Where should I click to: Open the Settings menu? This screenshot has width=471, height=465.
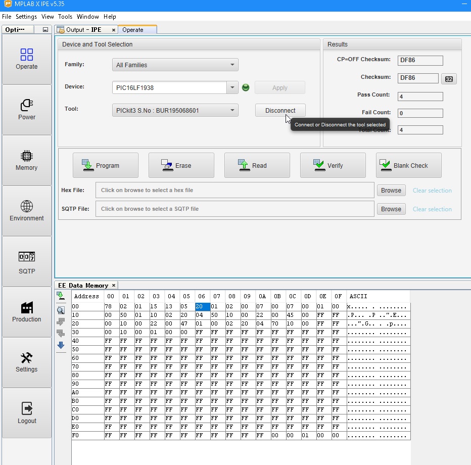pos(26,17)
